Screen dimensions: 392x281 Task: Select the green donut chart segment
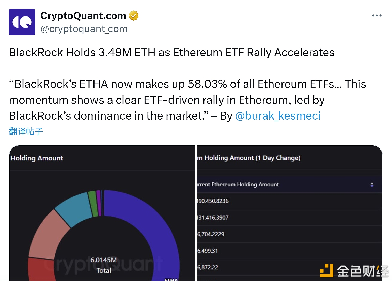click(x=93, y=204)
